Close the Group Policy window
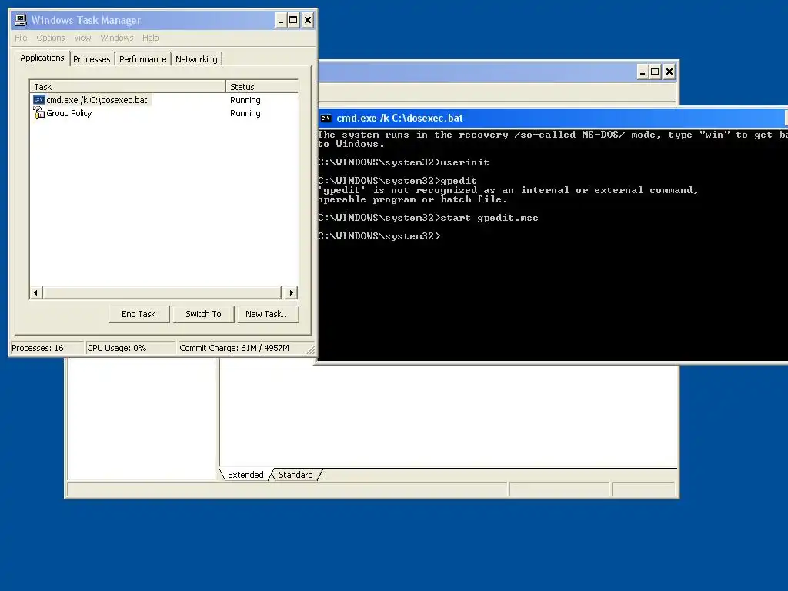This screenshot has height=591, width=788. coord(669,72)
